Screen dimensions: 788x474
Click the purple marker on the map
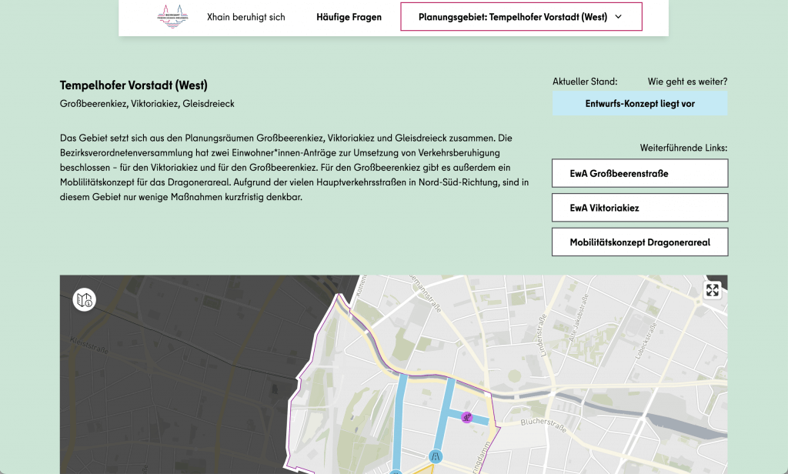pyautogui.click(x=466, y=417)
